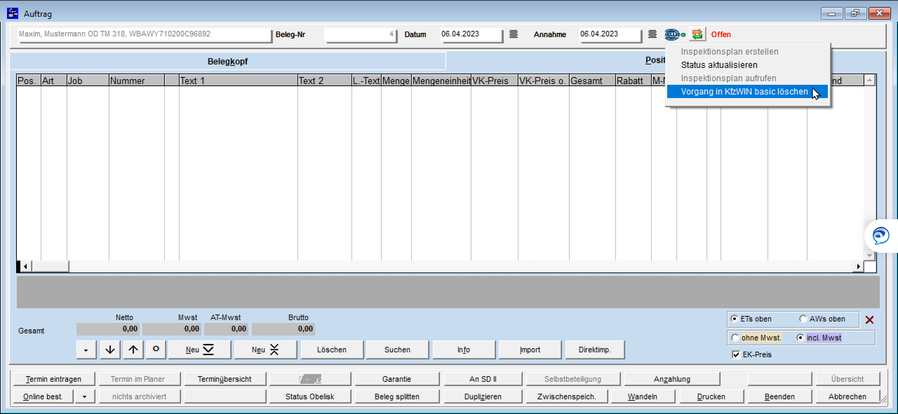Click the red Offen status text
This screenshot has width=898, height=414.
[x=721, y=34]
